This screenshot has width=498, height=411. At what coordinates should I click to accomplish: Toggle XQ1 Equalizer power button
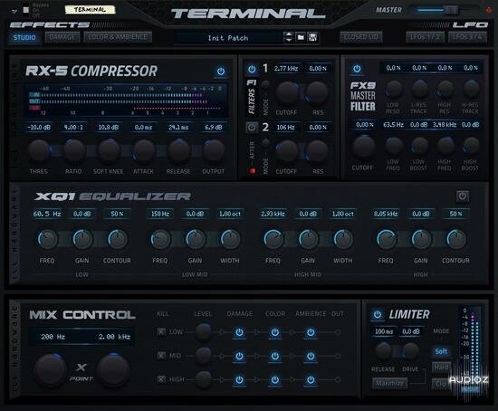click(x=463, y=196)
